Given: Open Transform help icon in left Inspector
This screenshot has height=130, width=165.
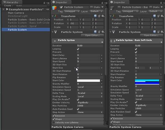Looking at the screenshot, I should pyautogui.click(x=95, y=16).
